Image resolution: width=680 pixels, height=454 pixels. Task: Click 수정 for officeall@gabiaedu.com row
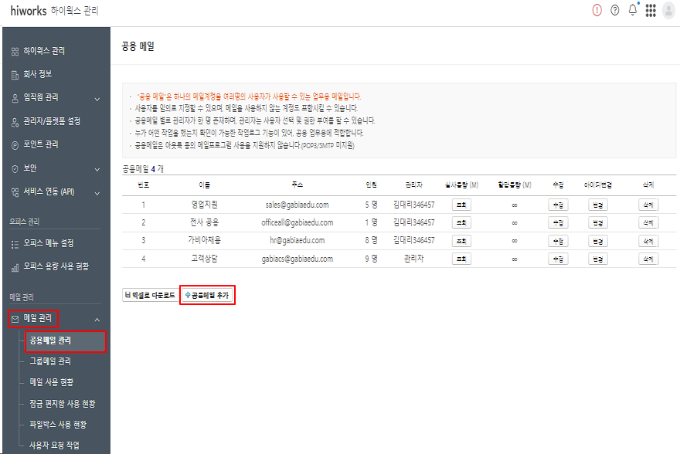(x=558, y=222)
